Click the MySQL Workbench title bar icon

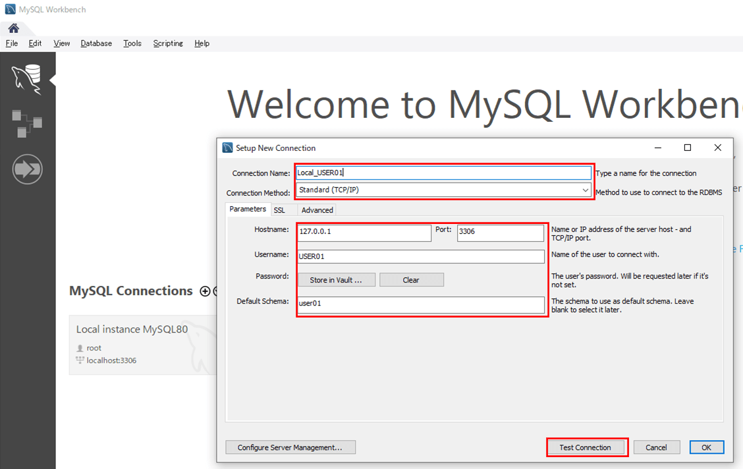point(10,9)
